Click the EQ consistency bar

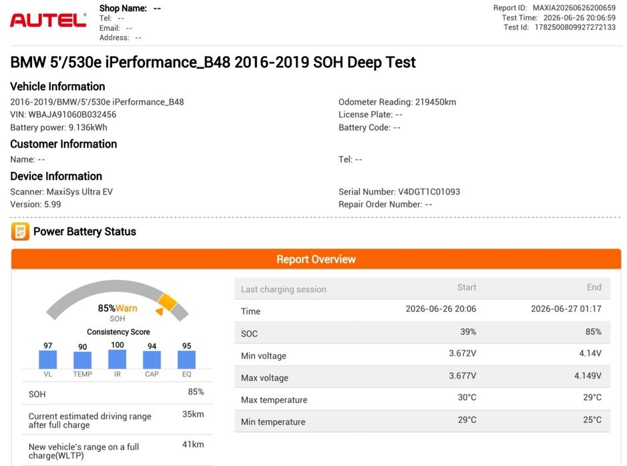pyautogui.click(x=186, y=359)
